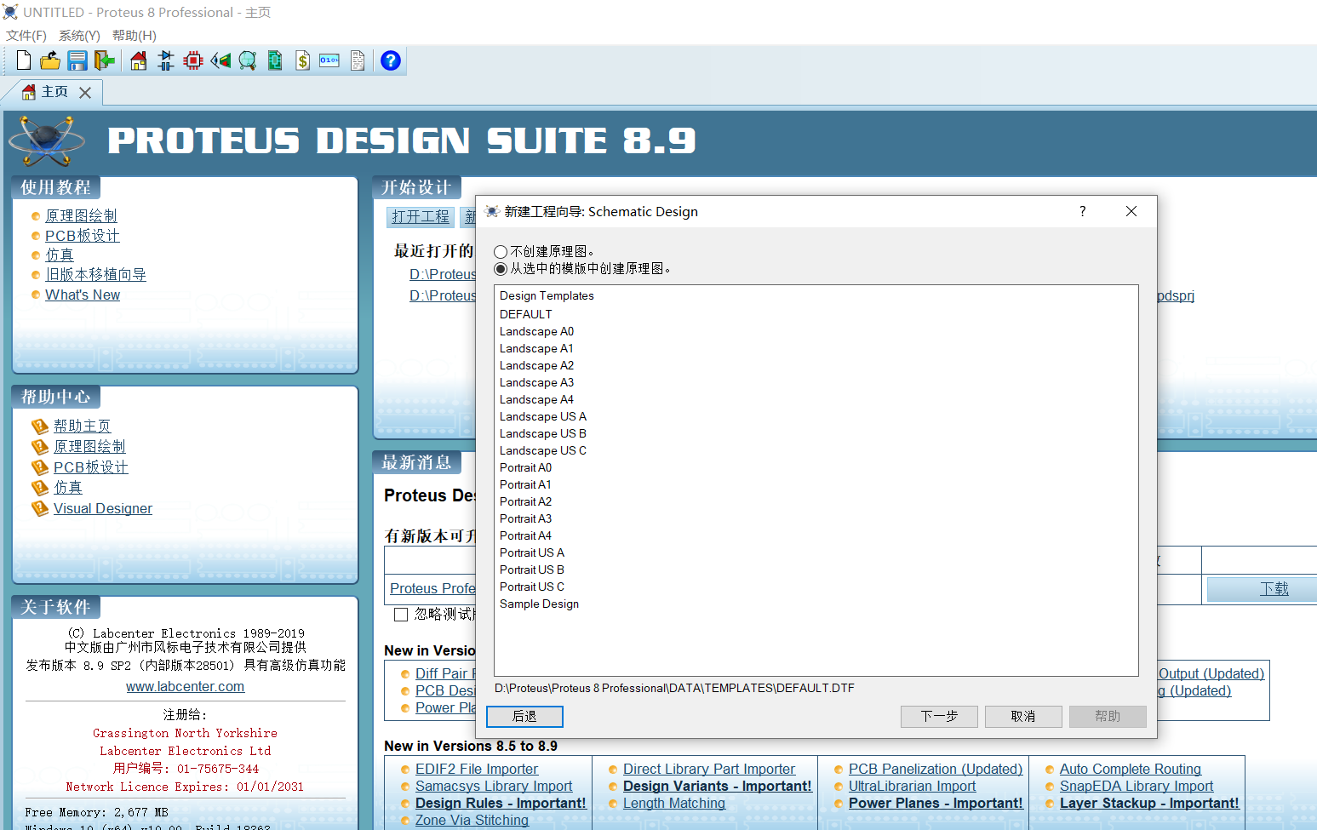Save project with the floppy disk icon

[x=77, y=60]
